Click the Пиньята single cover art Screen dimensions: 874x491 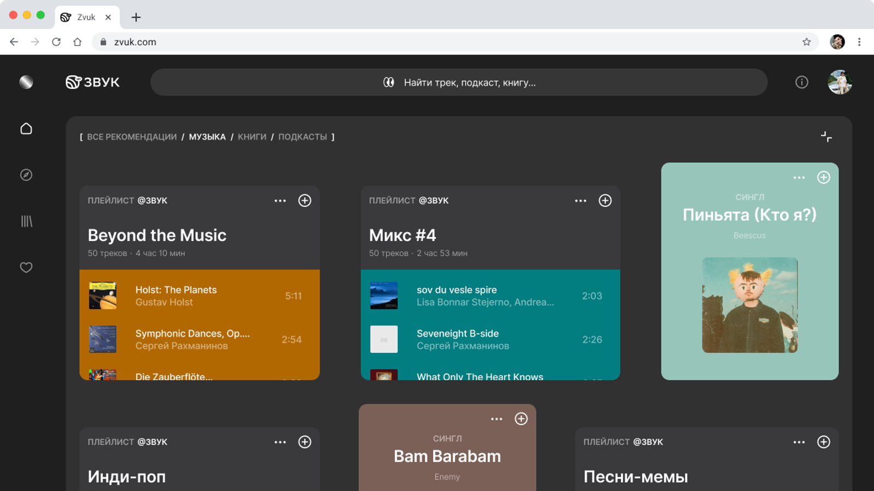750,305
